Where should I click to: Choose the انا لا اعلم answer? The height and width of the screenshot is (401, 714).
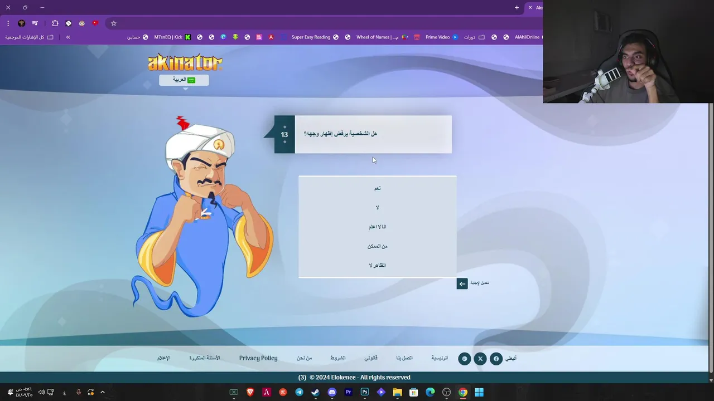click(x=378, y=227)
